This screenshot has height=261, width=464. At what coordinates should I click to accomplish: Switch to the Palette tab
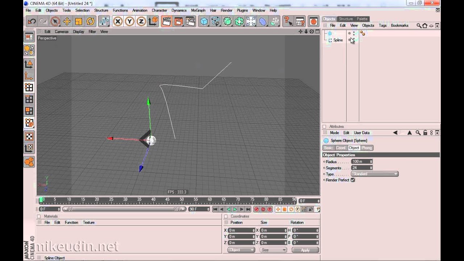pyautogui.click(x=362, y=19)
